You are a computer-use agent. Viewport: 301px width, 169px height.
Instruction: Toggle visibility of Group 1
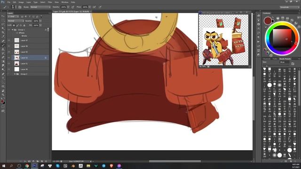[9, 30]
